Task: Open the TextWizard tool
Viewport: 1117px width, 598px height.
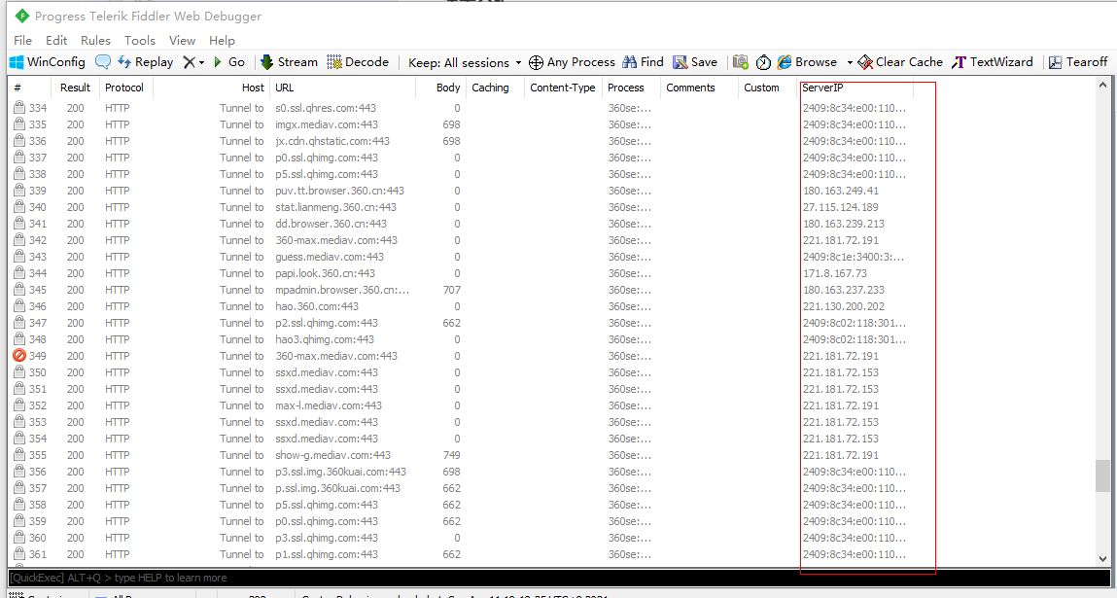Action: [993, 62]
